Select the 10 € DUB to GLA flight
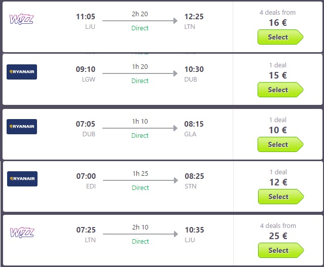This screenshot has width=324, height=267. pos(280,144)
